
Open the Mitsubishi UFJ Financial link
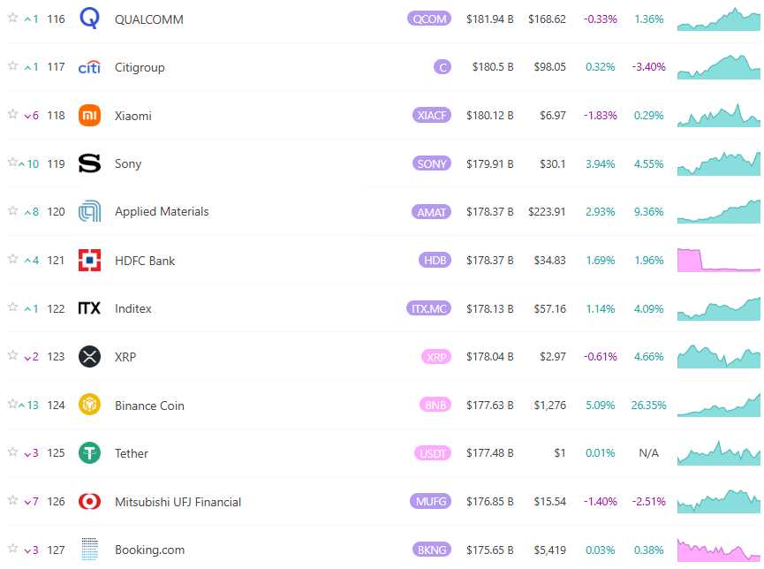tap(178, 502)
